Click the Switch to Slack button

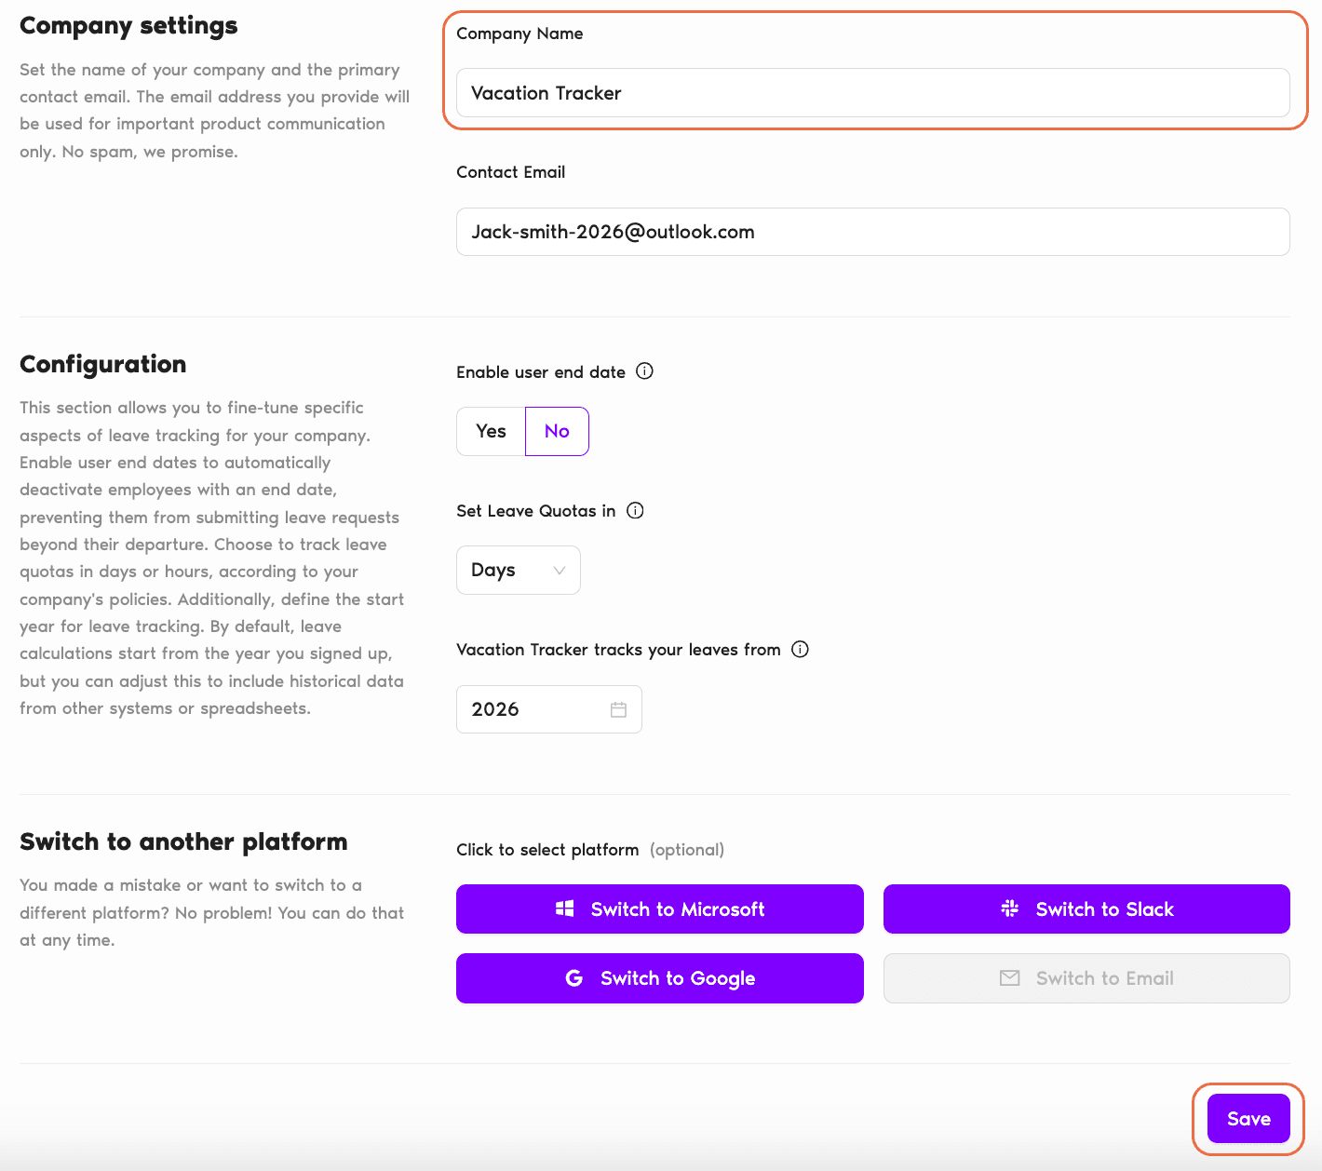pyautogui.click(x=1086, y=909)
